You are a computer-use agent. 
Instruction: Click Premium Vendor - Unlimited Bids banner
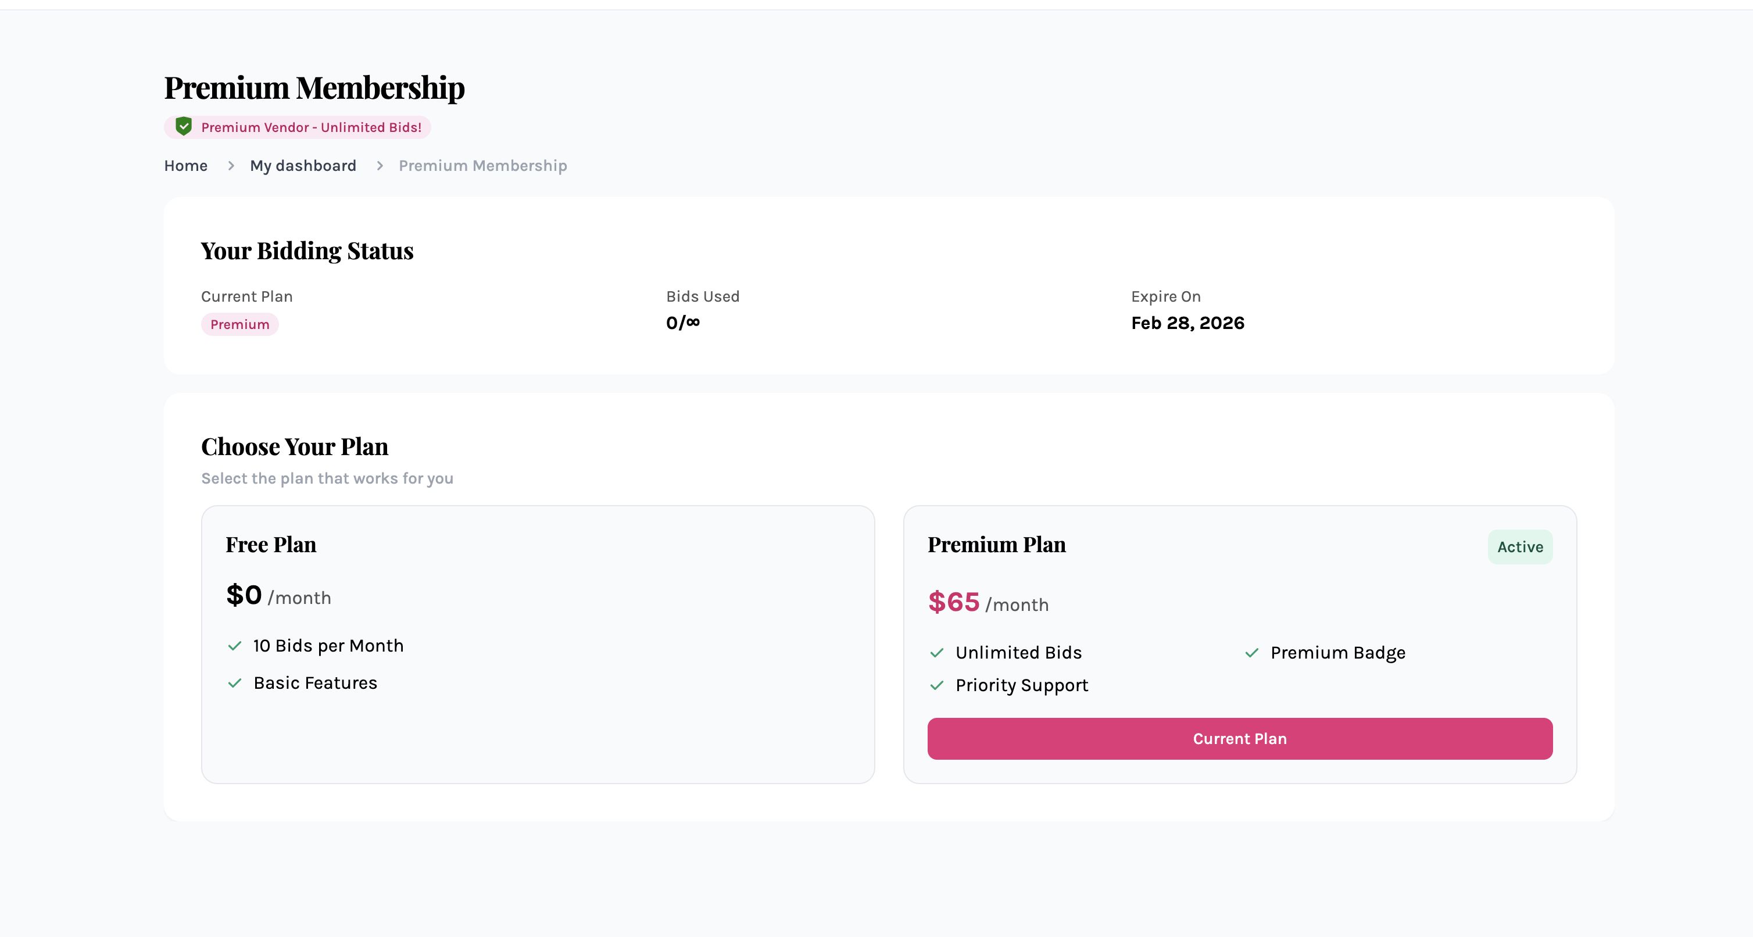[311, 127]
